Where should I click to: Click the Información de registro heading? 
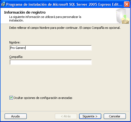(25, 12)
